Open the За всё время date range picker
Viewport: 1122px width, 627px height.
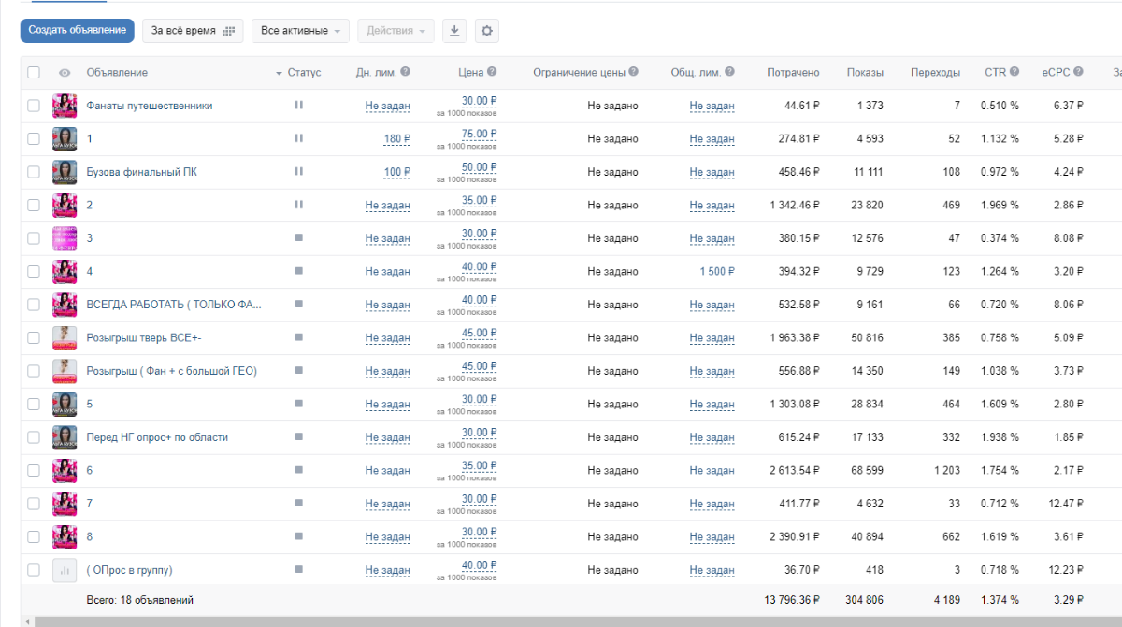click(193, 31)
